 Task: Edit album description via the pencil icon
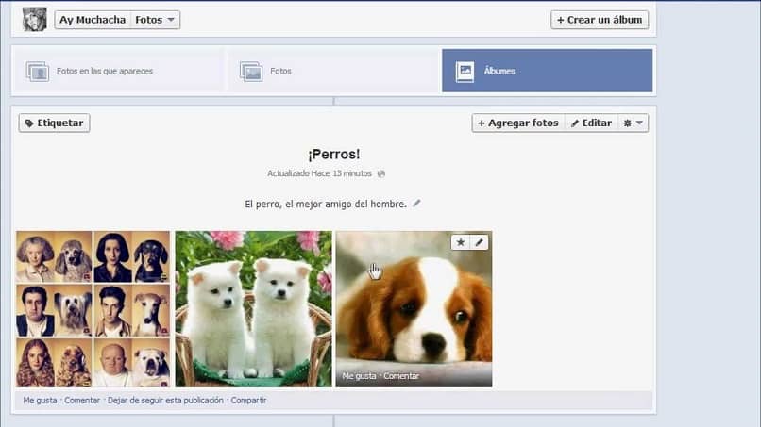point(416,204)
